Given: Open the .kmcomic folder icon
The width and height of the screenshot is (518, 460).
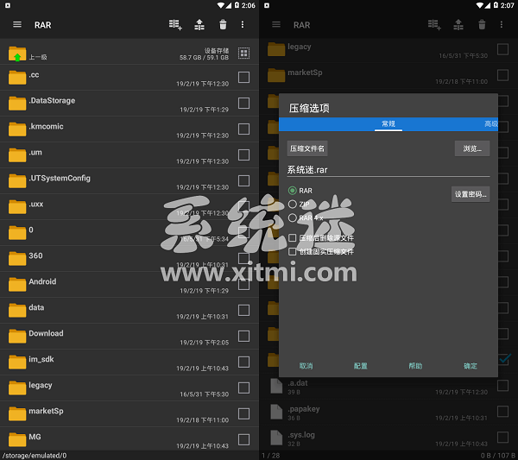Looking at the screenshot, I should click(x=17, y=129).
